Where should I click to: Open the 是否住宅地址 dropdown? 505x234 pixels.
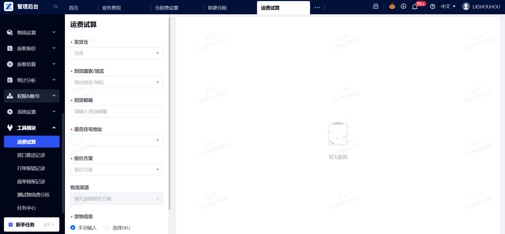[117, 140]
